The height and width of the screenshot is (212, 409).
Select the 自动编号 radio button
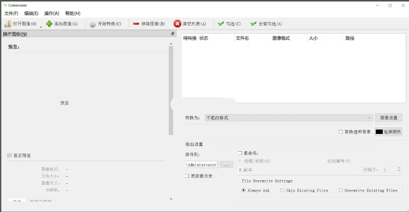tap(323, 161)
